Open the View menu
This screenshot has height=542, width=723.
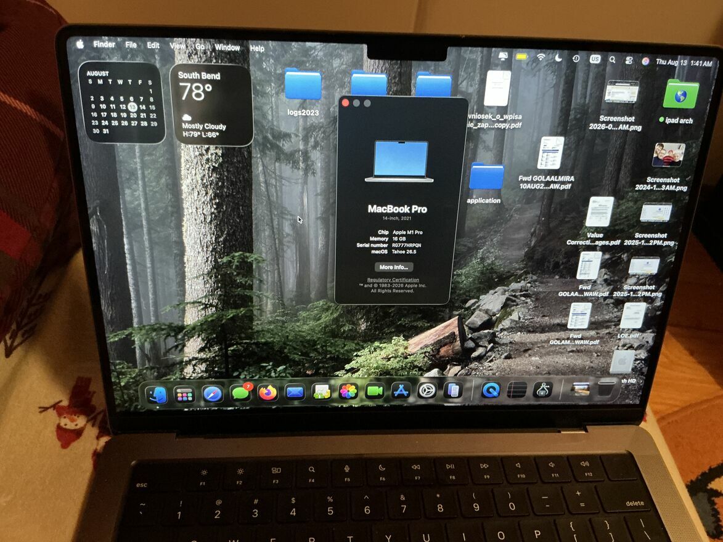click(177, 46)
